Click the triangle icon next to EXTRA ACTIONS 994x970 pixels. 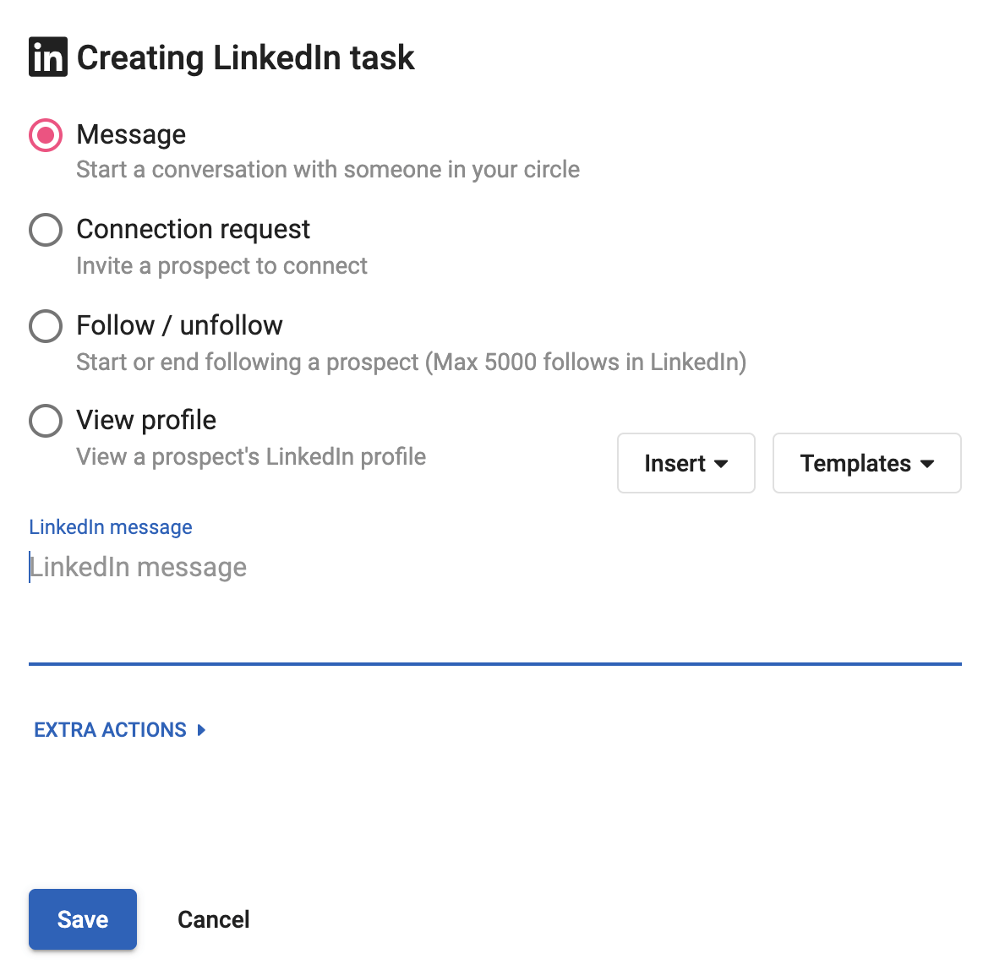(202, 730)
